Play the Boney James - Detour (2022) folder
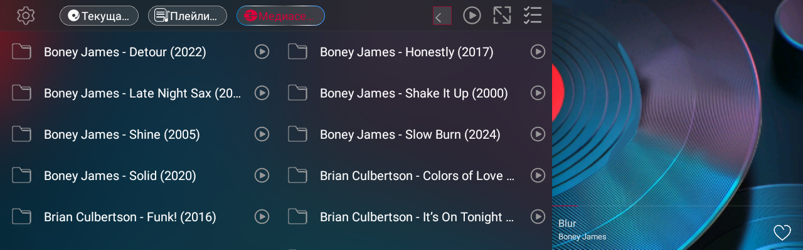The width and height of the screenshot is (803, 250). (262, 52)
